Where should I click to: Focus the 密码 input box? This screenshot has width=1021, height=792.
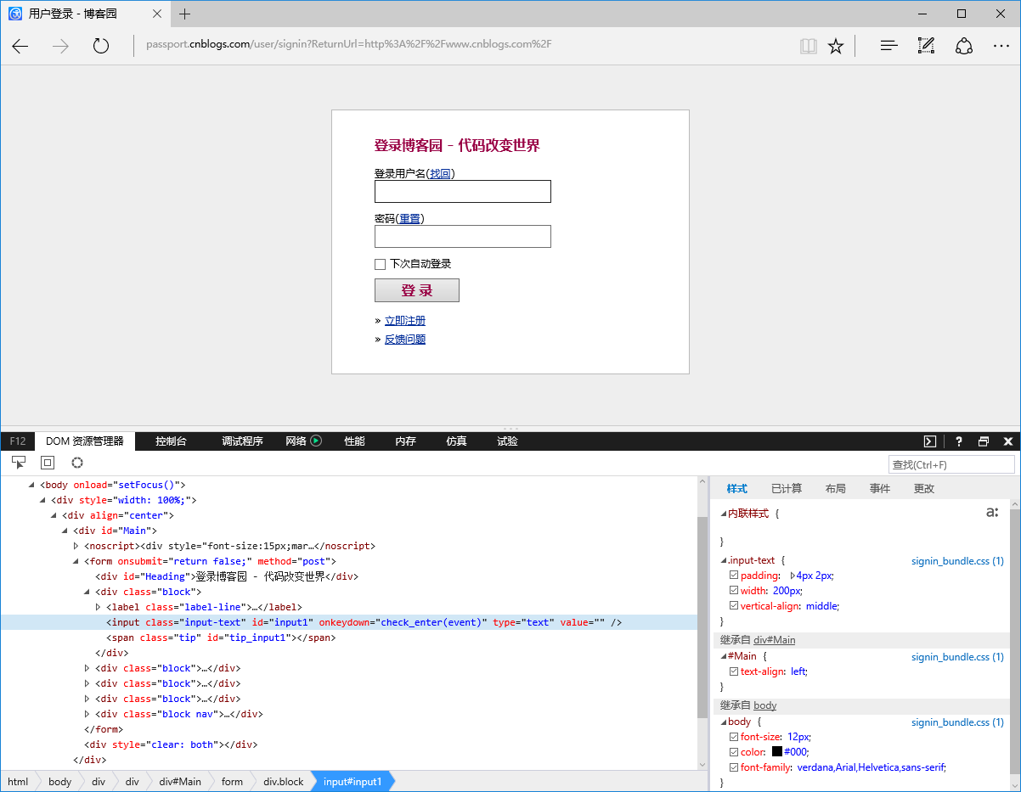(x=463, y=236)
